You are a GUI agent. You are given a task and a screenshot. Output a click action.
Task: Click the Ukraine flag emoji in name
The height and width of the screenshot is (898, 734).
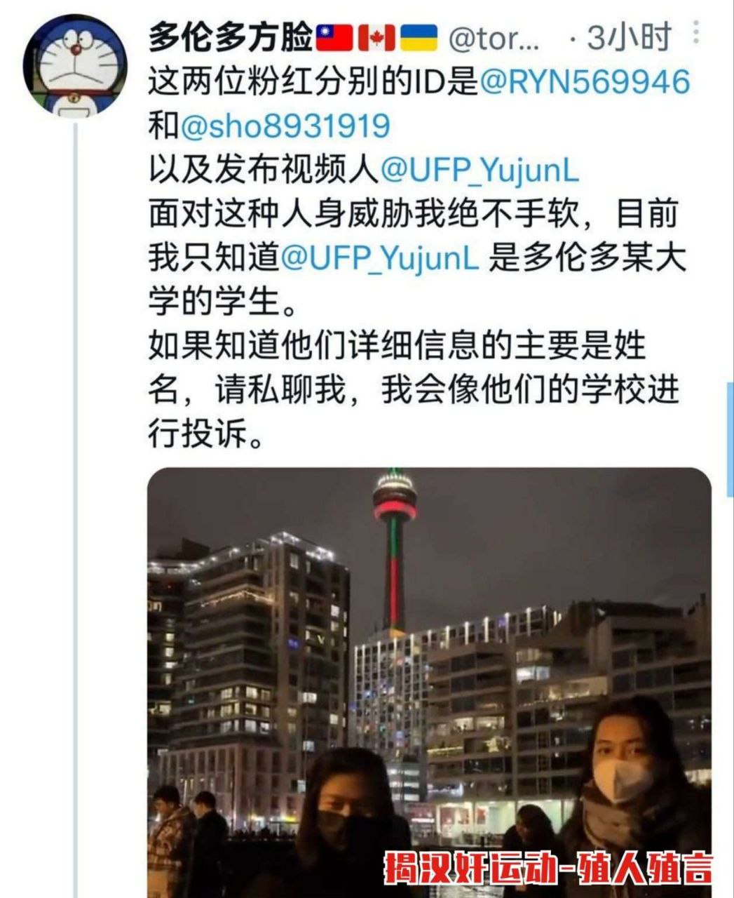click(419, 37)
